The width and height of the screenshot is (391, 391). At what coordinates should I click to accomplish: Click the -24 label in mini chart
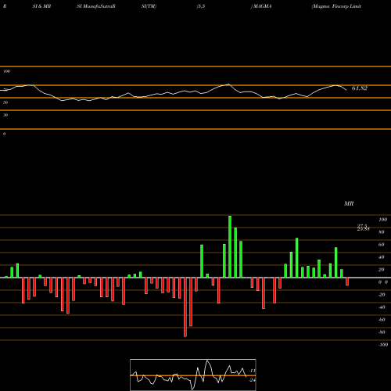252,380
